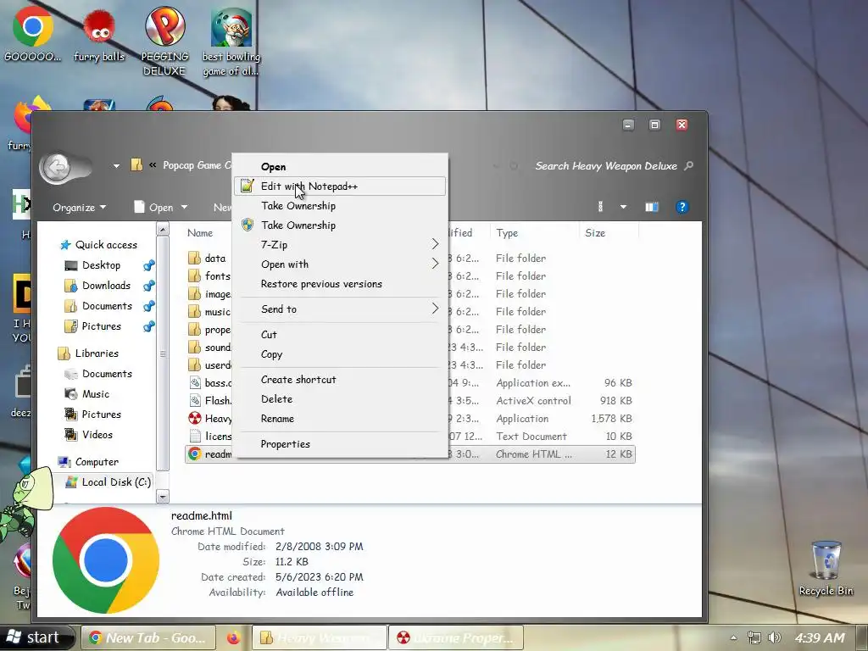The image size is (868, 651).
Task: Click navigation pane scroll up arrow
Action: [163, 229]
